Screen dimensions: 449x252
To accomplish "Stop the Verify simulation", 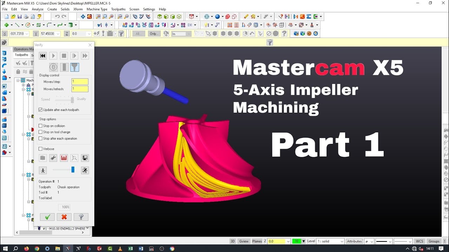I will tap(64, 56).
